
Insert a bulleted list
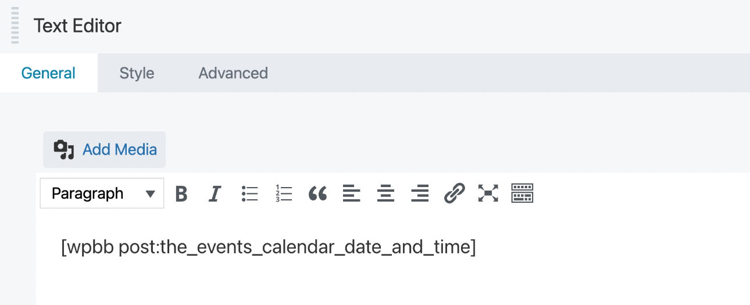(x=249, y=193)
